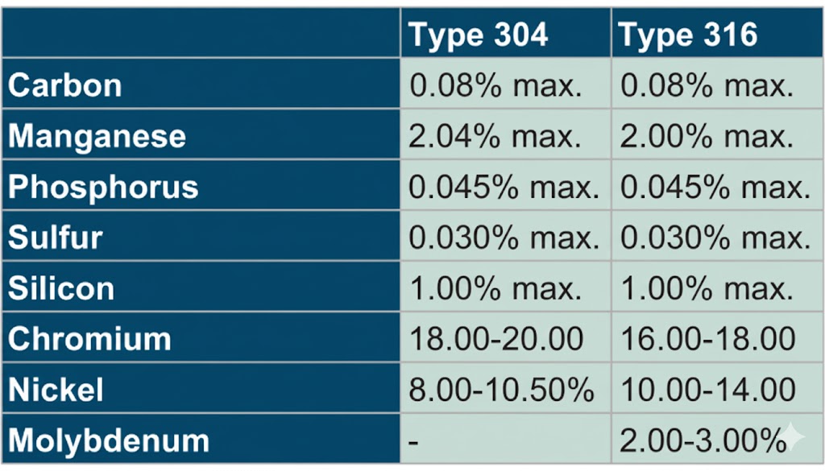Click the 2.04% max. Manganese cell
This screenshot has height=471, width=825.
click(495, 136)
